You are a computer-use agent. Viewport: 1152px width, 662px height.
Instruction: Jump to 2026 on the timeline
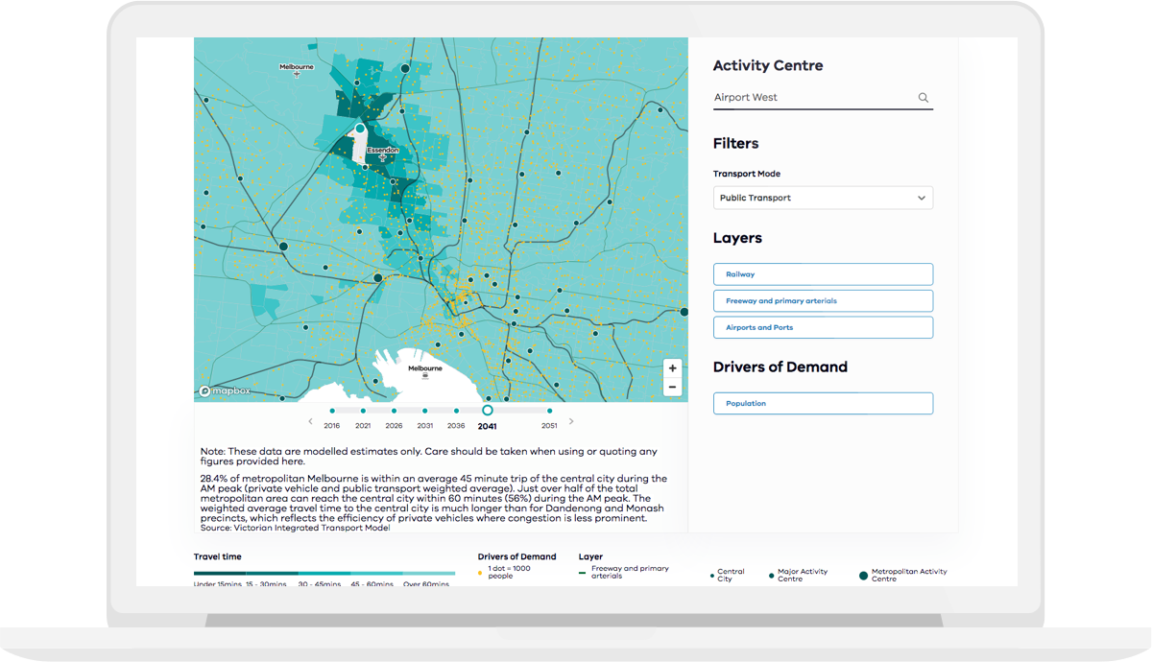click(x=394, y=411)
